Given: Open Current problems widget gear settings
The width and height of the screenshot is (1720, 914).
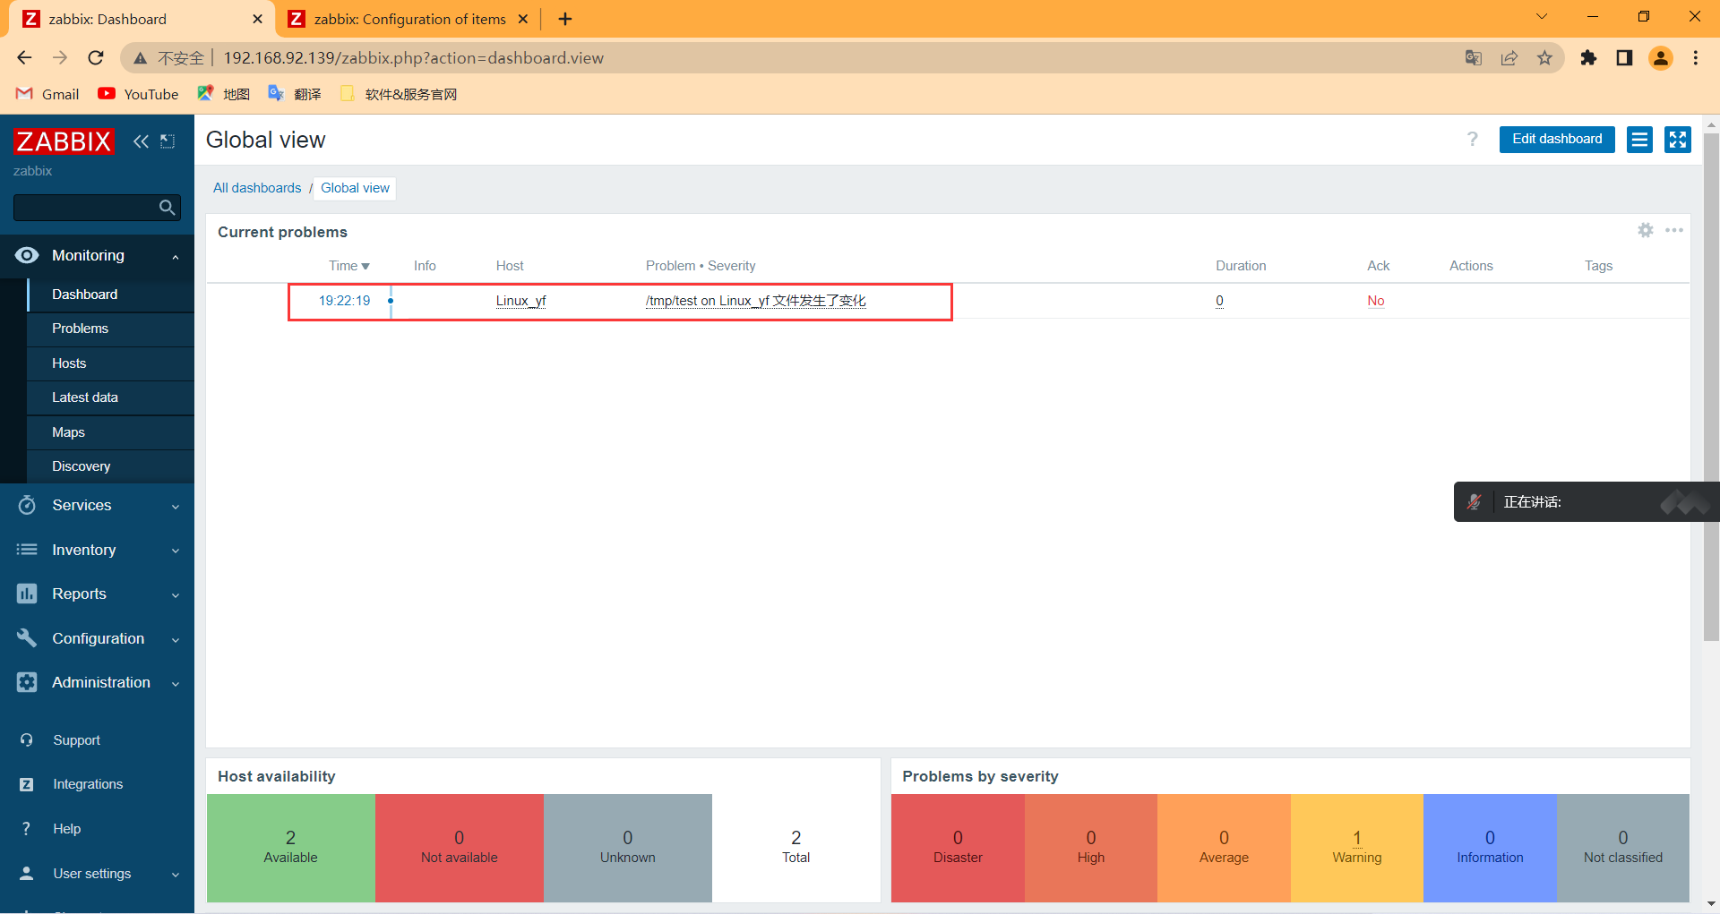Looking at the screenshot, I should pyautogui.click(x=1646, y=230).
